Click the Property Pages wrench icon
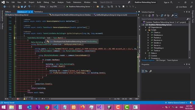195x110 pixels. (151, 71)
